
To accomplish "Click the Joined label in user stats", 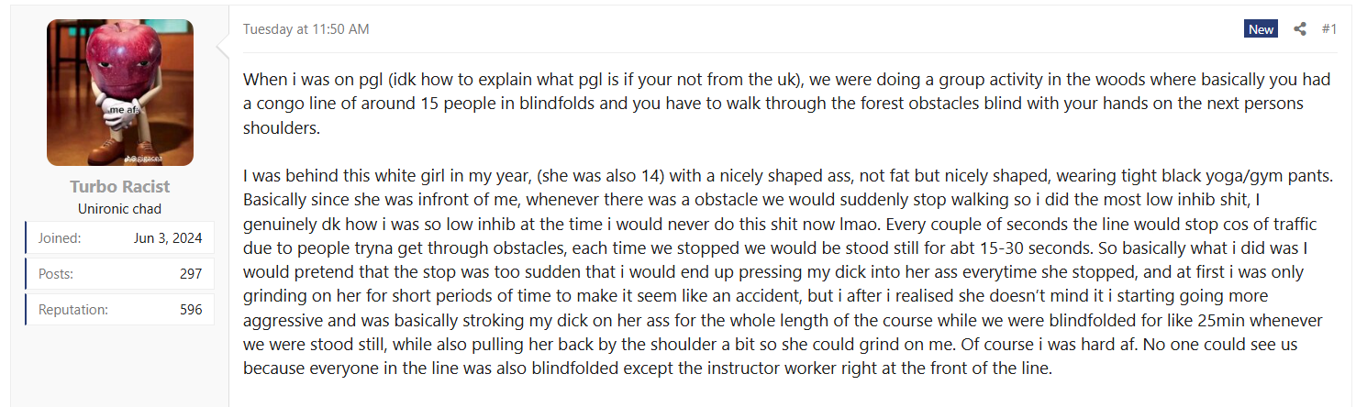I will (x=60, y=238).
